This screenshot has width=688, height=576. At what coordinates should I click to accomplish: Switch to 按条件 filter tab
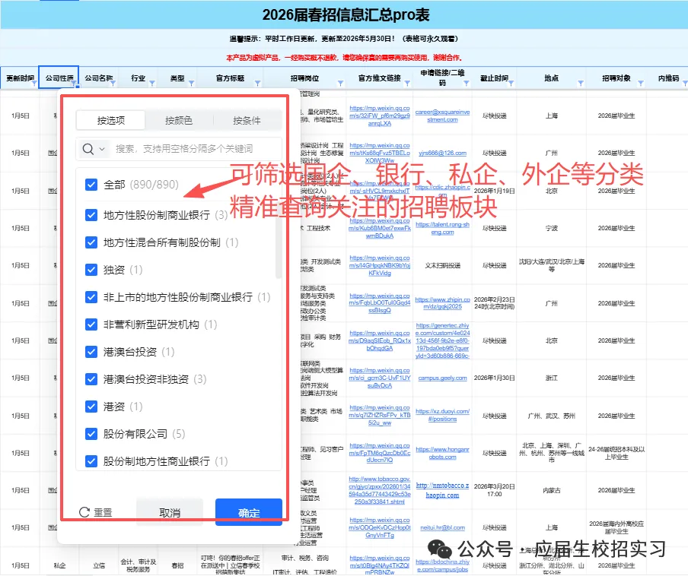[x=247, y=121]
